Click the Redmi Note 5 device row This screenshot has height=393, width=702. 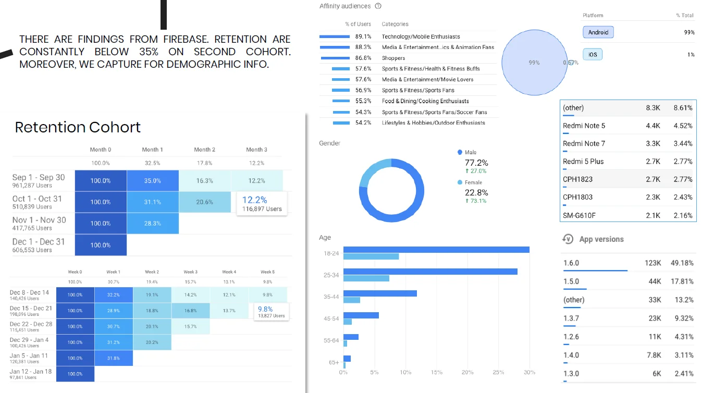coord(627,126)
